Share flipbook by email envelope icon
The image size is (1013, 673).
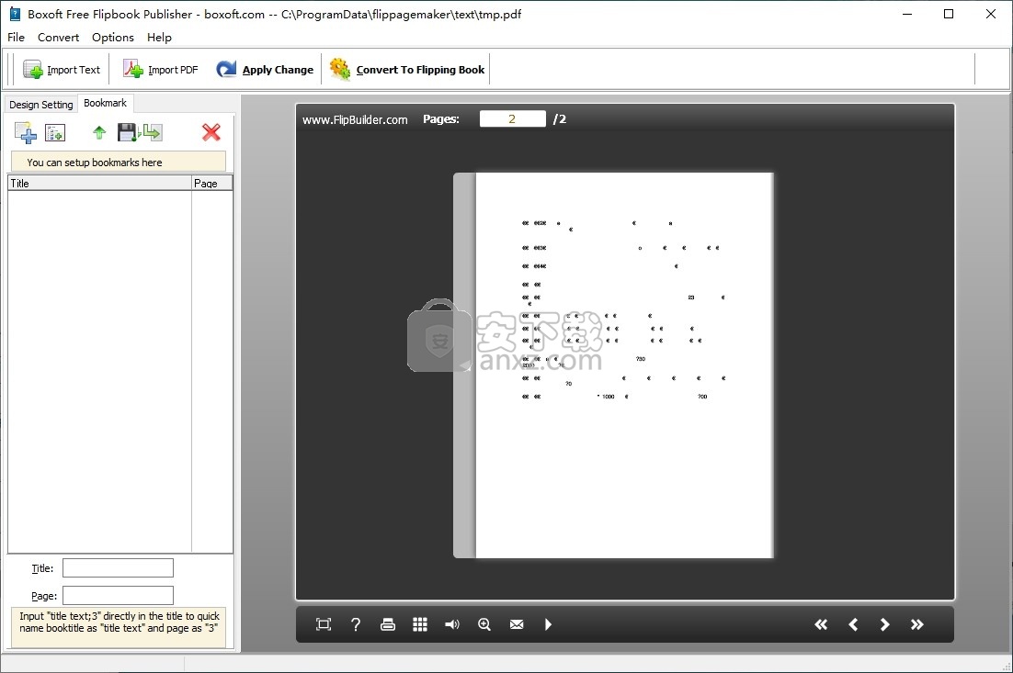517,624
